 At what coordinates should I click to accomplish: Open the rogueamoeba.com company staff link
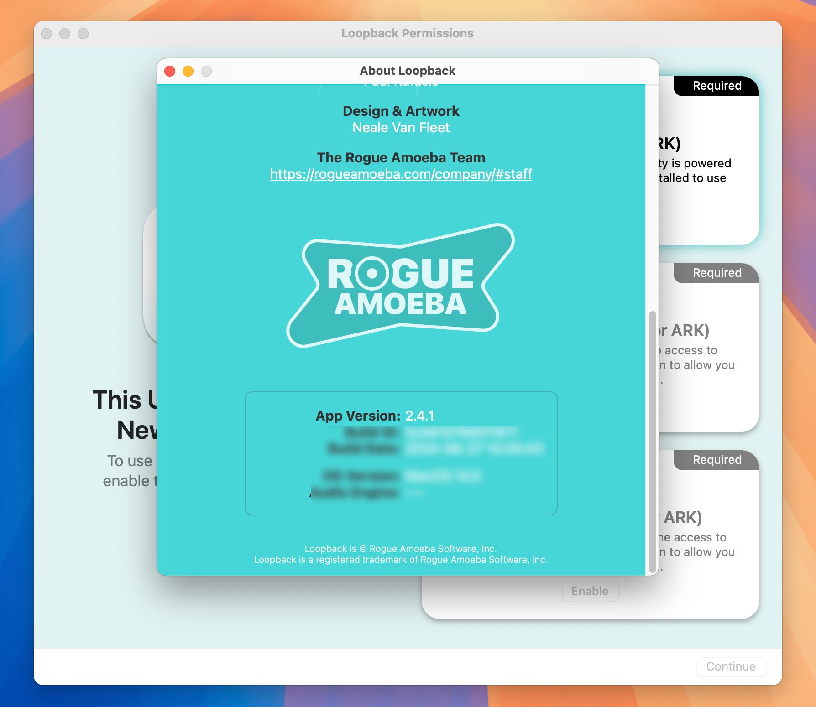[x=401, y=174]
